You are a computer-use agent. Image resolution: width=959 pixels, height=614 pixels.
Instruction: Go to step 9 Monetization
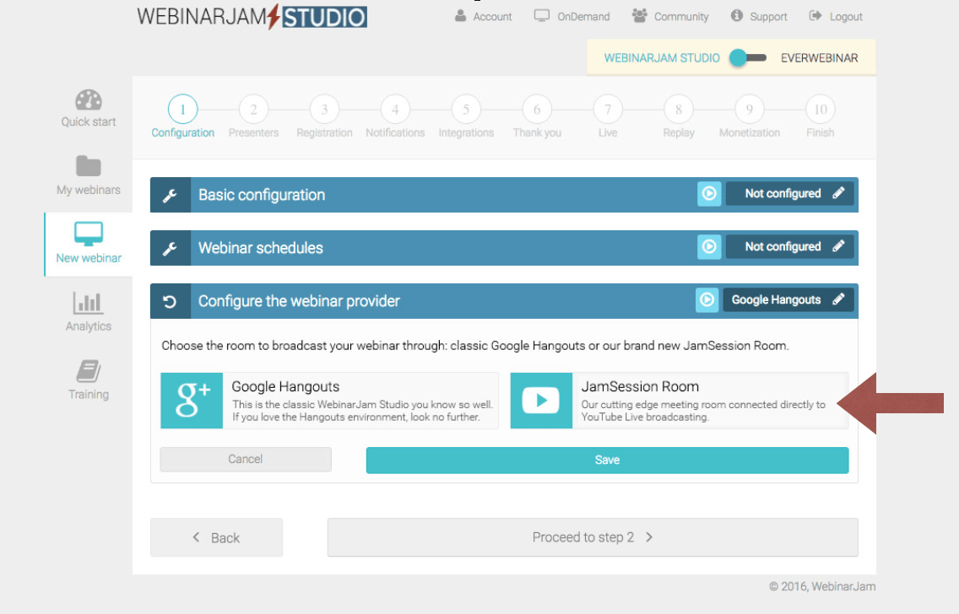[750, 116]
